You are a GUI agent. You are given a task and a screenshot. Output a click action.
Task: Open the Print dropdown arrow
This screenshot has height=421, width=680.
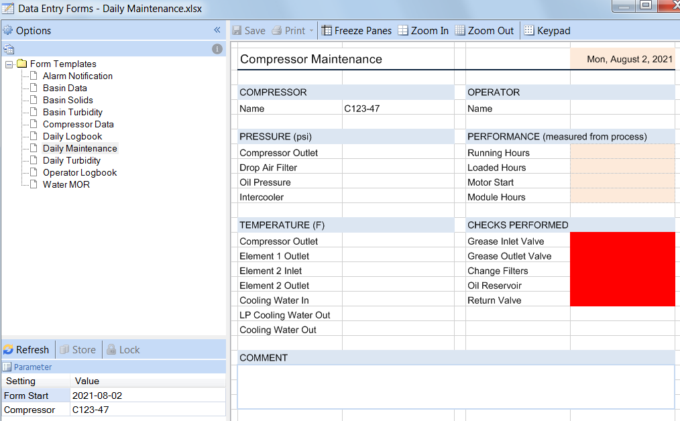pyautogui.click(x=311, y=31)
